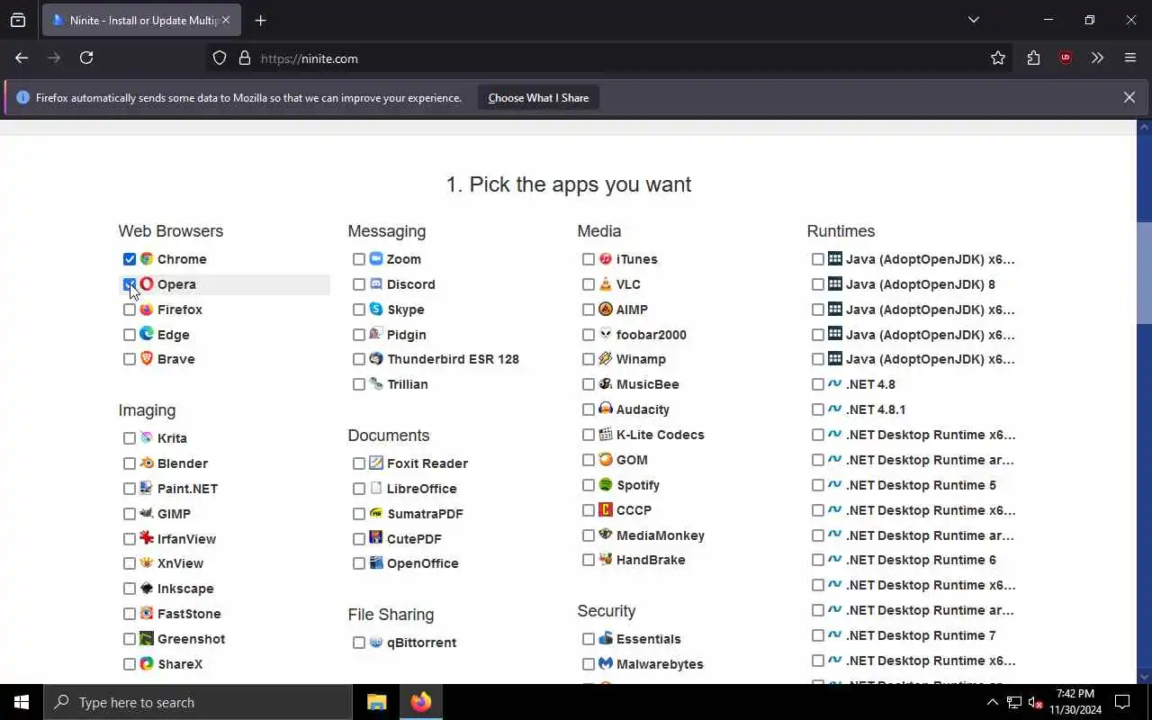Open the Firefox application menu
The width and height of the screenshot is (1152, 720).
click(1130, 58)
